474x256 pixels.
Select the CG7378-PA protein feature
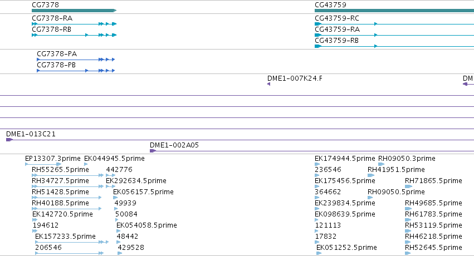tap(76, 60)
